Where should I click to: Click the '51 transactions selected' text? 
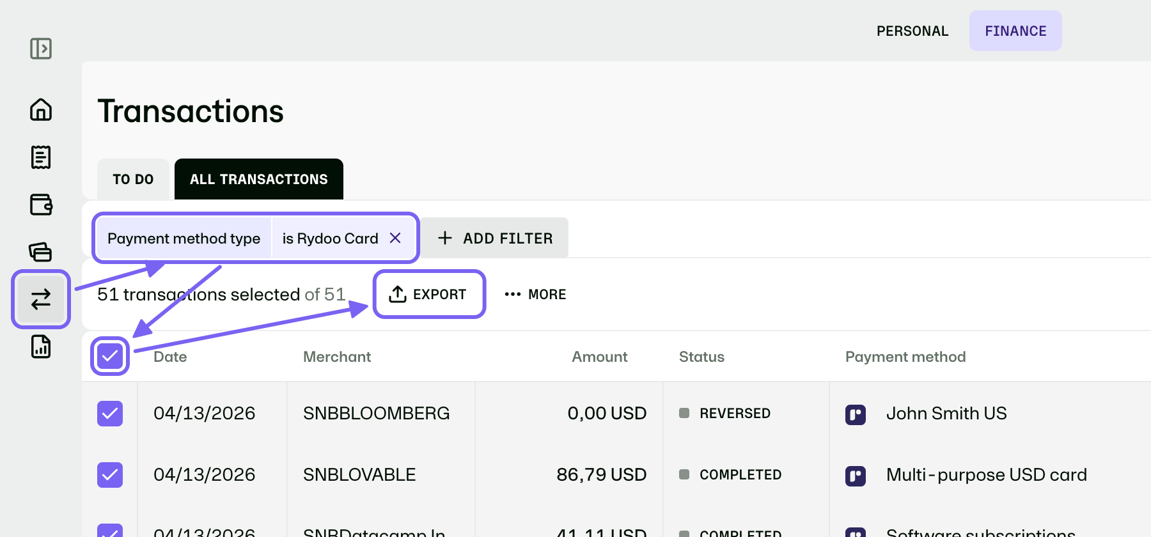point(199,294)
